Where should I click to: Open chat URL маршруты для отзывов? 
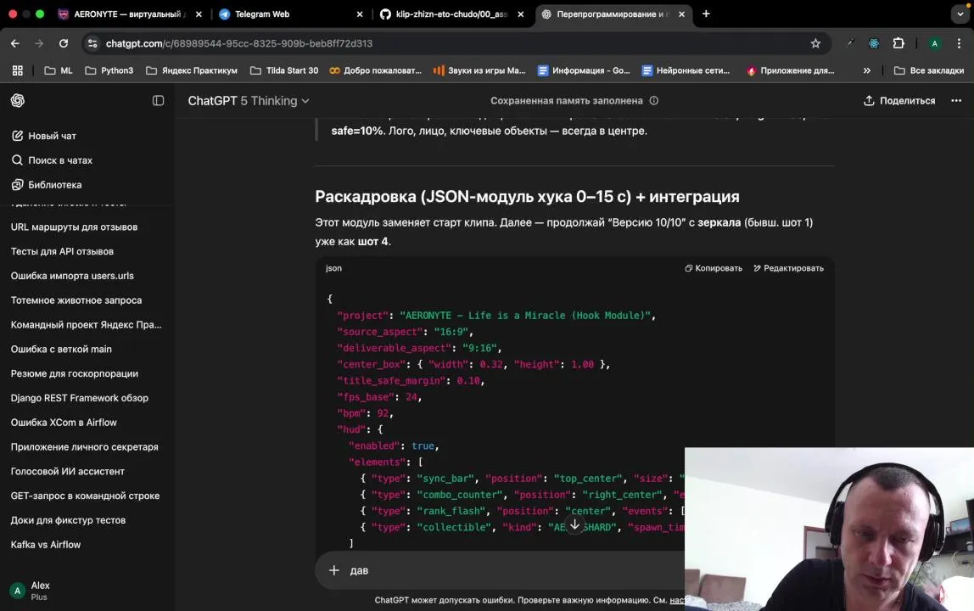[75, 227]
